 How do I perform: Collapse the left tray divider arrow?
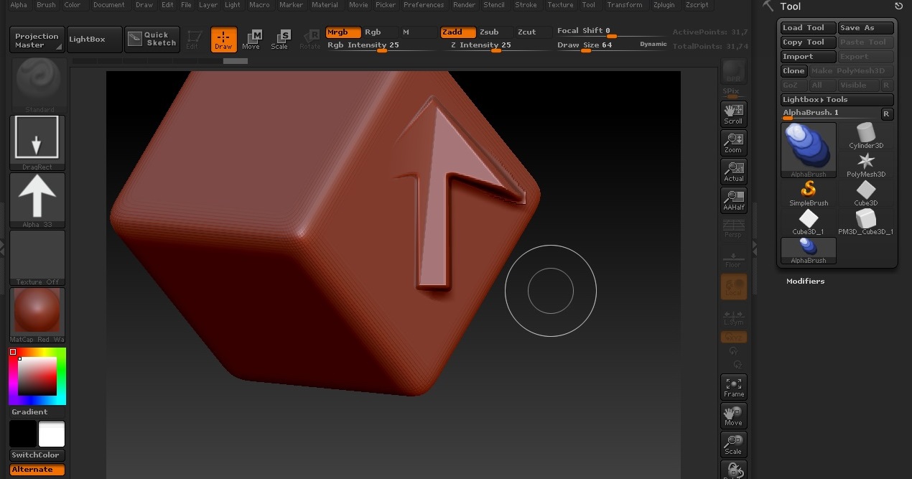pos(2,246)
